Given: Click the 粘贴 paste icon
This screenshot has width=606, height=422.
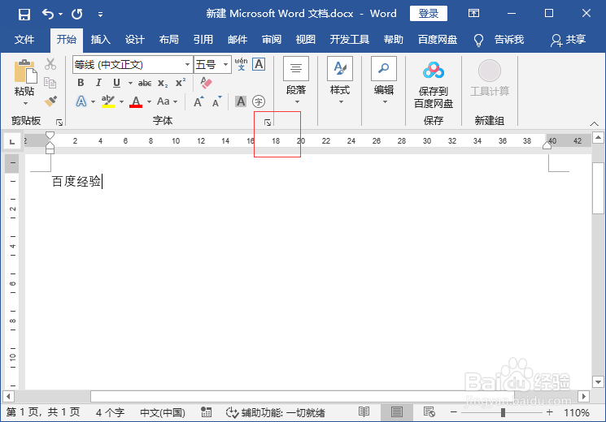Looking at the screenshot, I should point(25,71).
